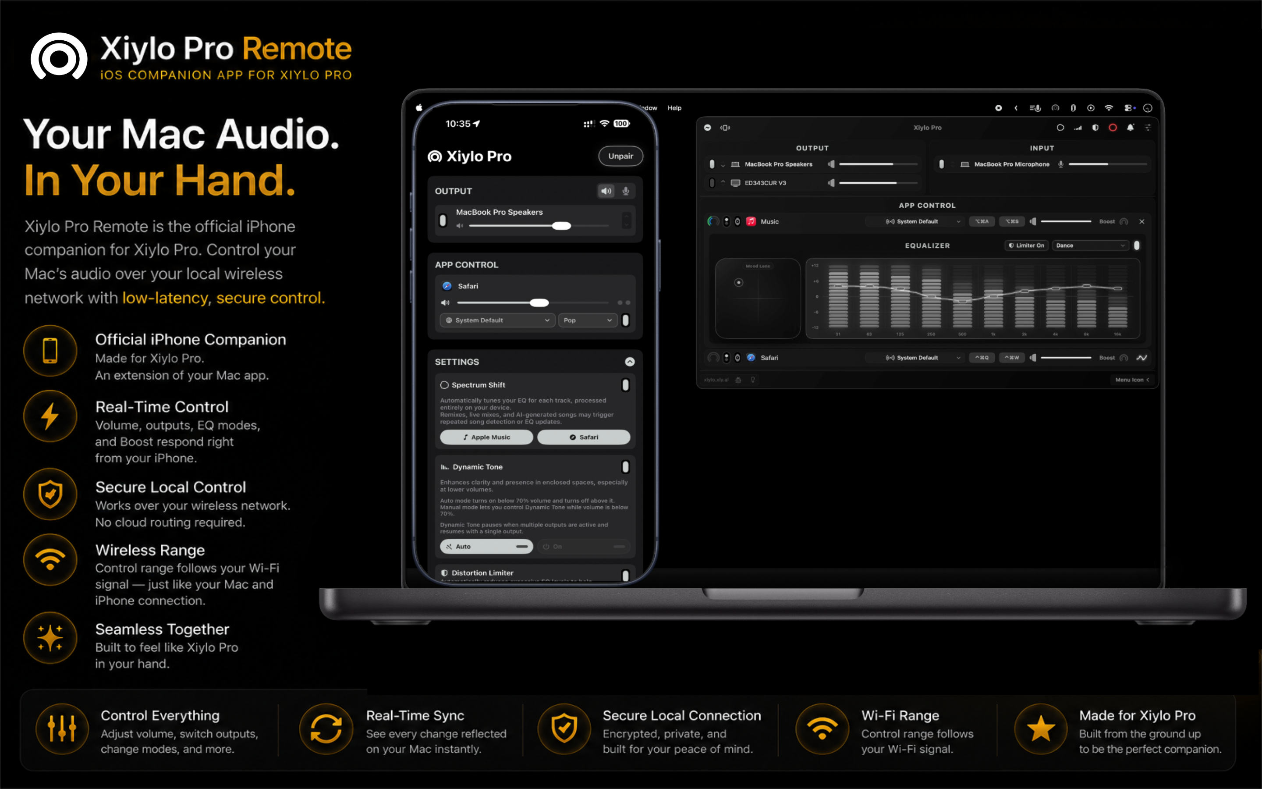Open the Dance EQ preset dropdown

1090,245
